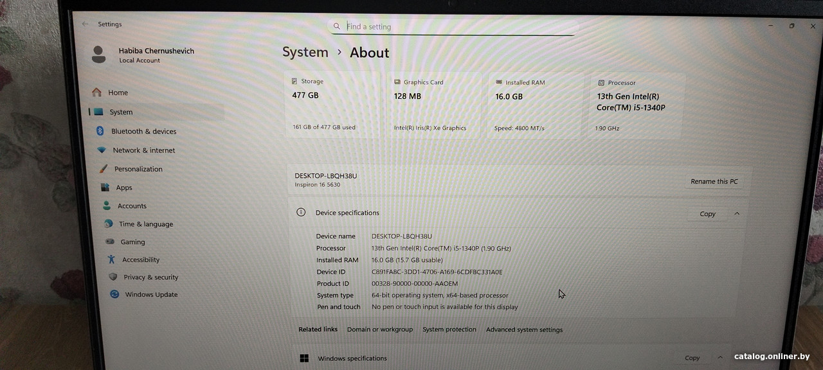Open Accessibility icon in sidebar
823x370 pixels.
111,260
